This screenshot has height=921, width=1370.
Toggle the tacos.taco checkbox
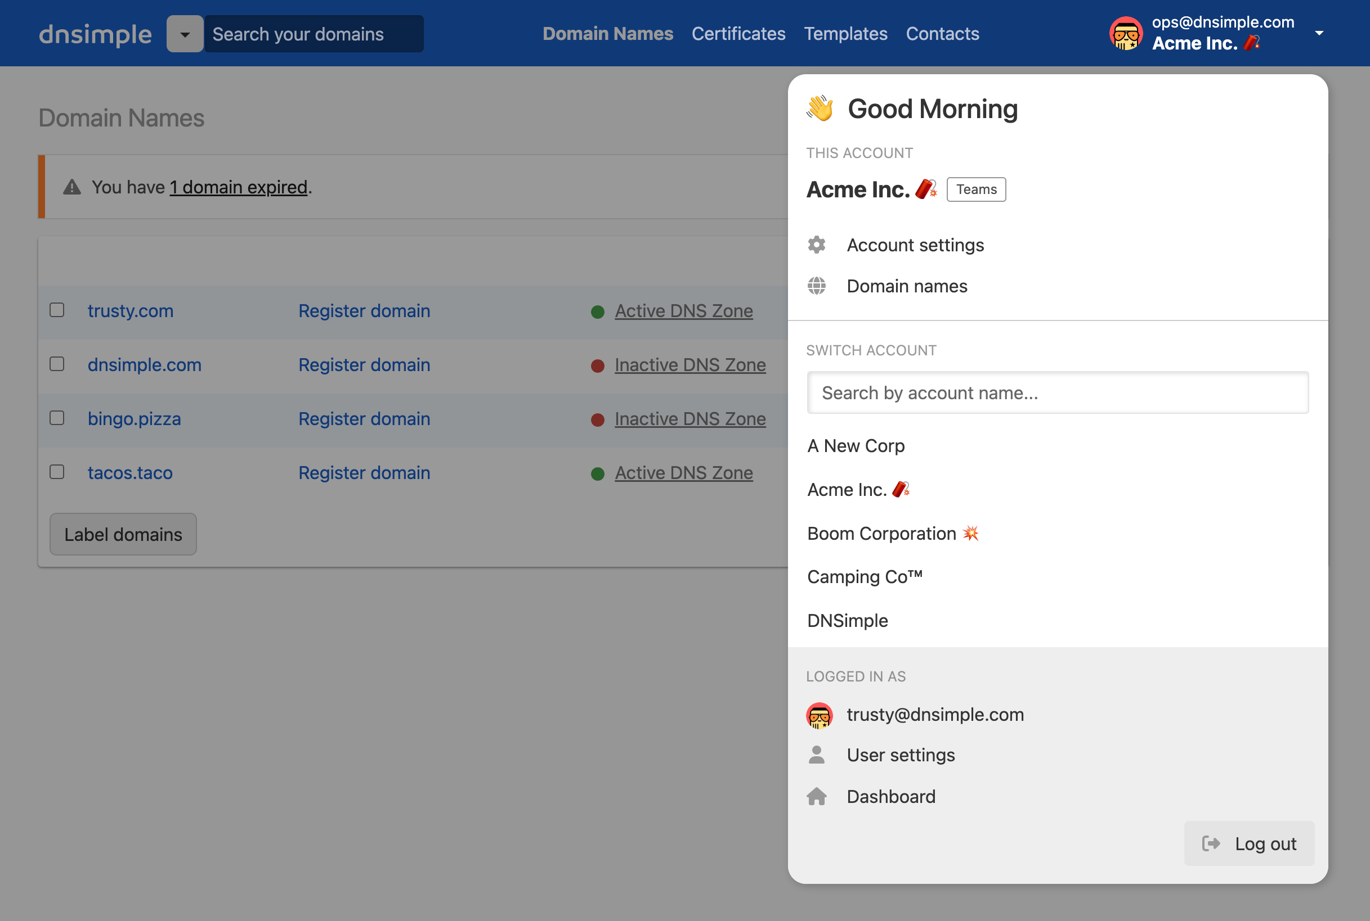pyautogui.click(x=57, y=472)
